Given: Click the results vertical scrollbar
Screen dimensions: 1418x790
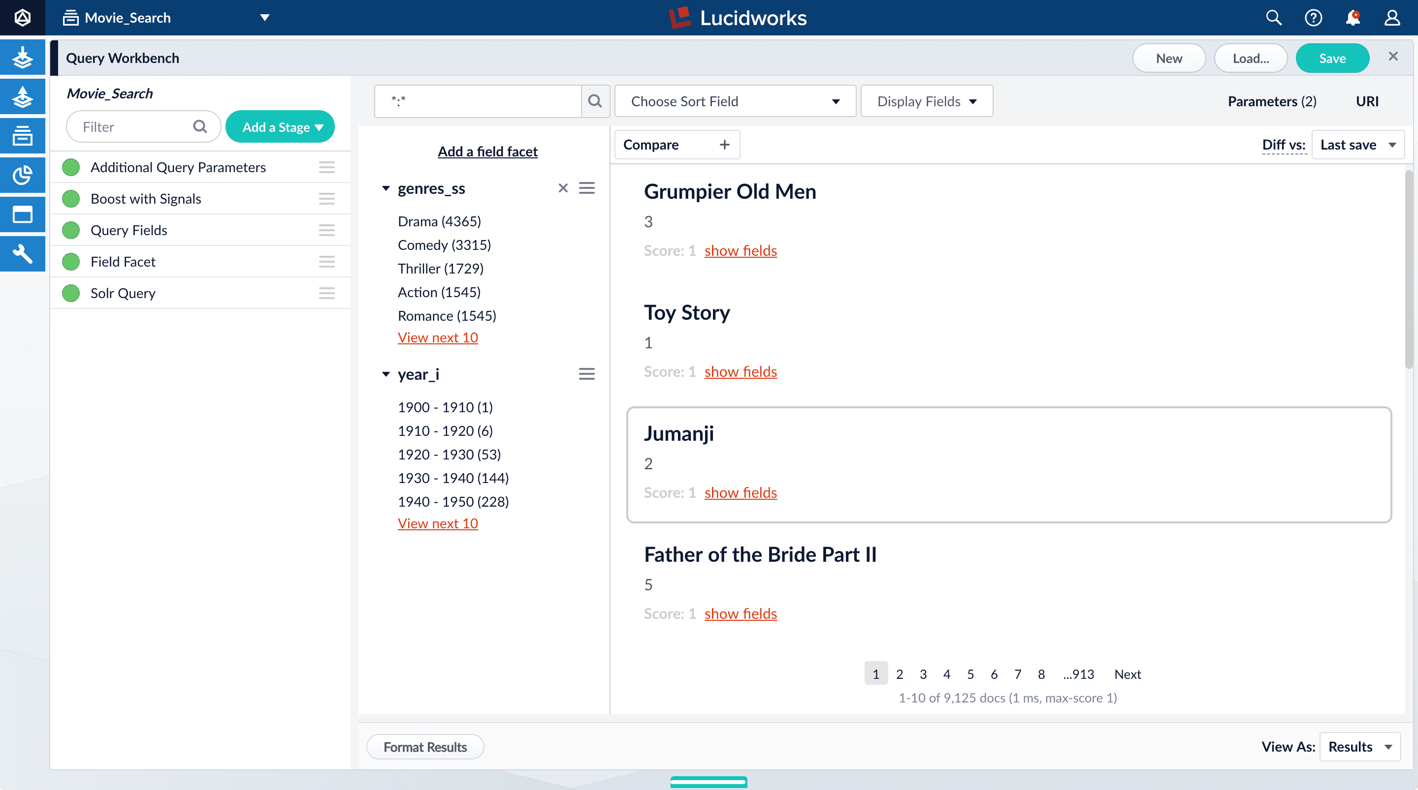Looking at the screenshot, I should (1408, 270).
